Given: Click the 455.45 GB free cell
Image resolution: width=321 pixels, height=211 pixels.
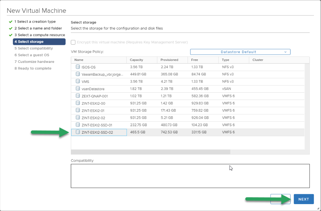Looking at the screenshot, I should pos(200,88).
